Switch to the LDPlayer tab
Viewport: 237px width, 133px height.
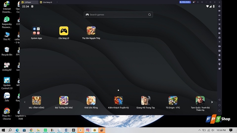[x=30, y=2]
